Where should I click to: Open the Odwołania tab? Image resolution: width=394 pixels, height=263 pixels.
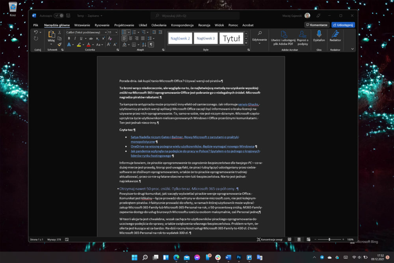159,25
